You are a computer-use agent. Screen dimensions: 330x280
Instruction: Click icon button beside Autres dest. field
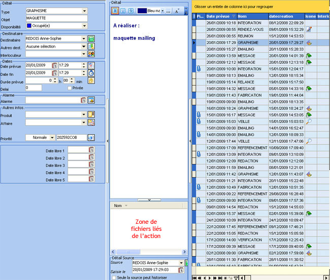click(91, 47)
